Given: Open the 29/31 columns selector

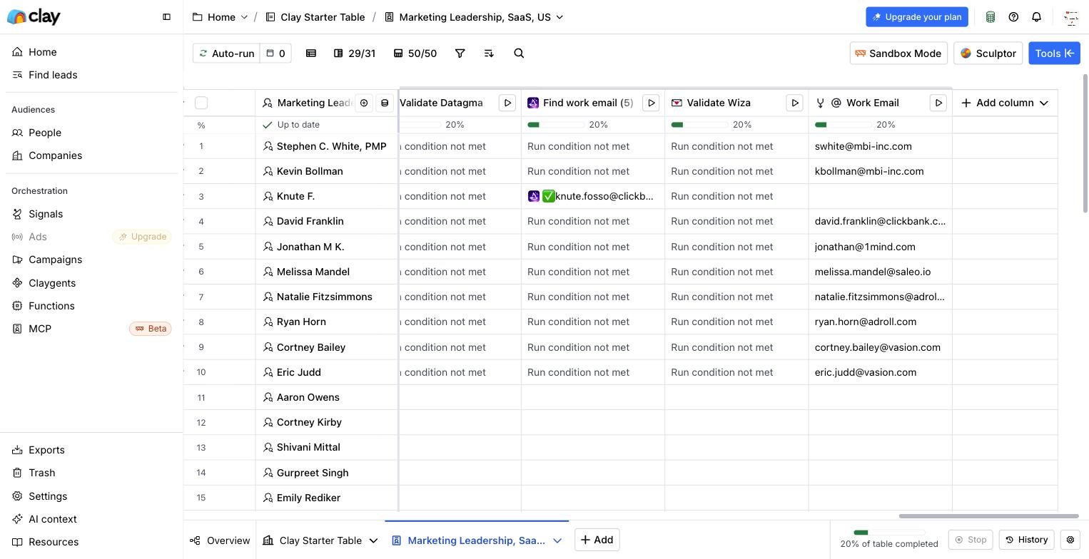Looking at the screenshot, I should click(x=355, y=53).
